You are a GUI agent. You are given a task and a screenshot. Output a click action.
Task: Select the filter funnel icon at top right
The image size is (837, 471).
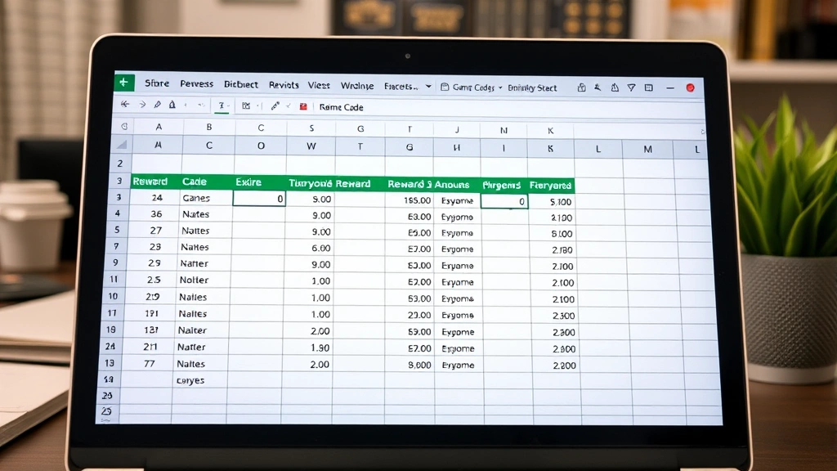coord(631,87)
